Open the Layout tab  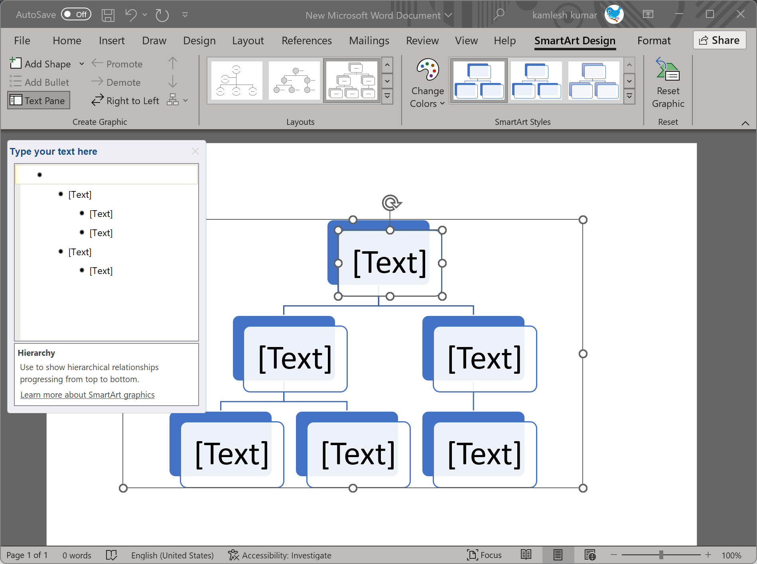tap(248, 41)
